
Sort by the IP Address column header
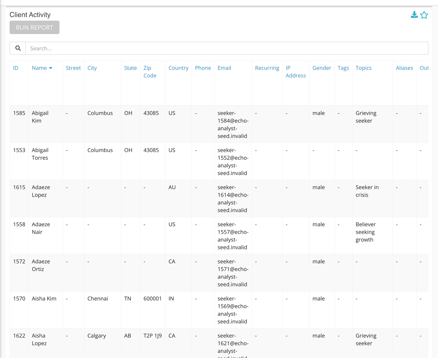click(296, 71)
